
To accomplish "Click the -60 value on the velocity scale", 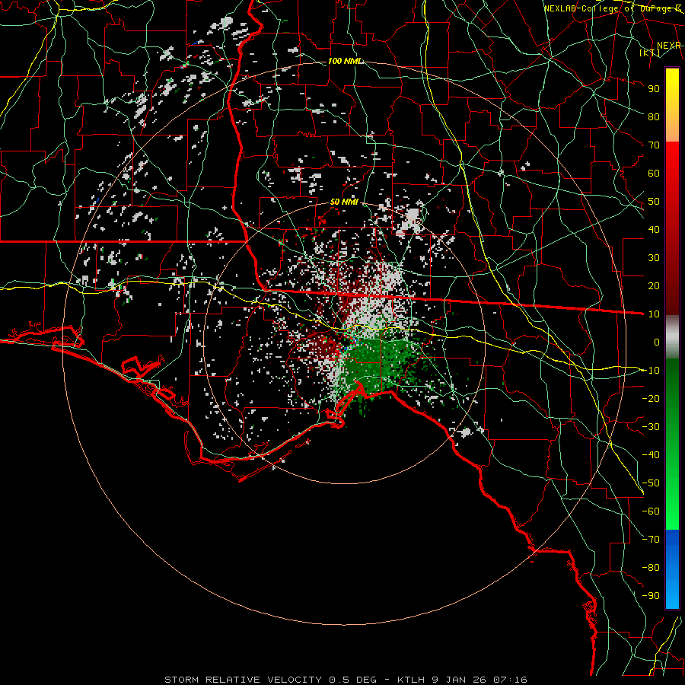I will pyautogui.click(x=651, y=511).
